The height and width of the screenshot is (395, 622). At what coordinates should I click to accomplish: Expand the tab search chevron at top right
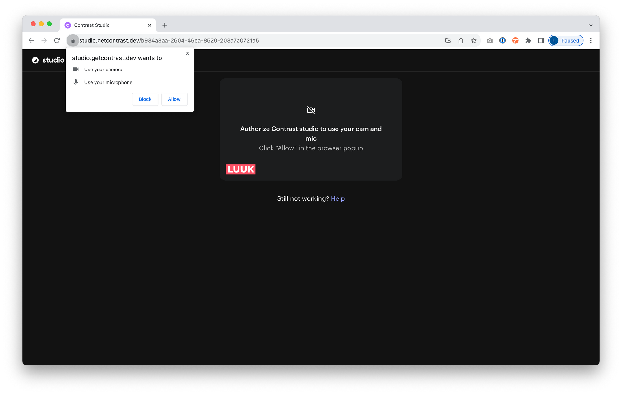(x=590, y=25)
